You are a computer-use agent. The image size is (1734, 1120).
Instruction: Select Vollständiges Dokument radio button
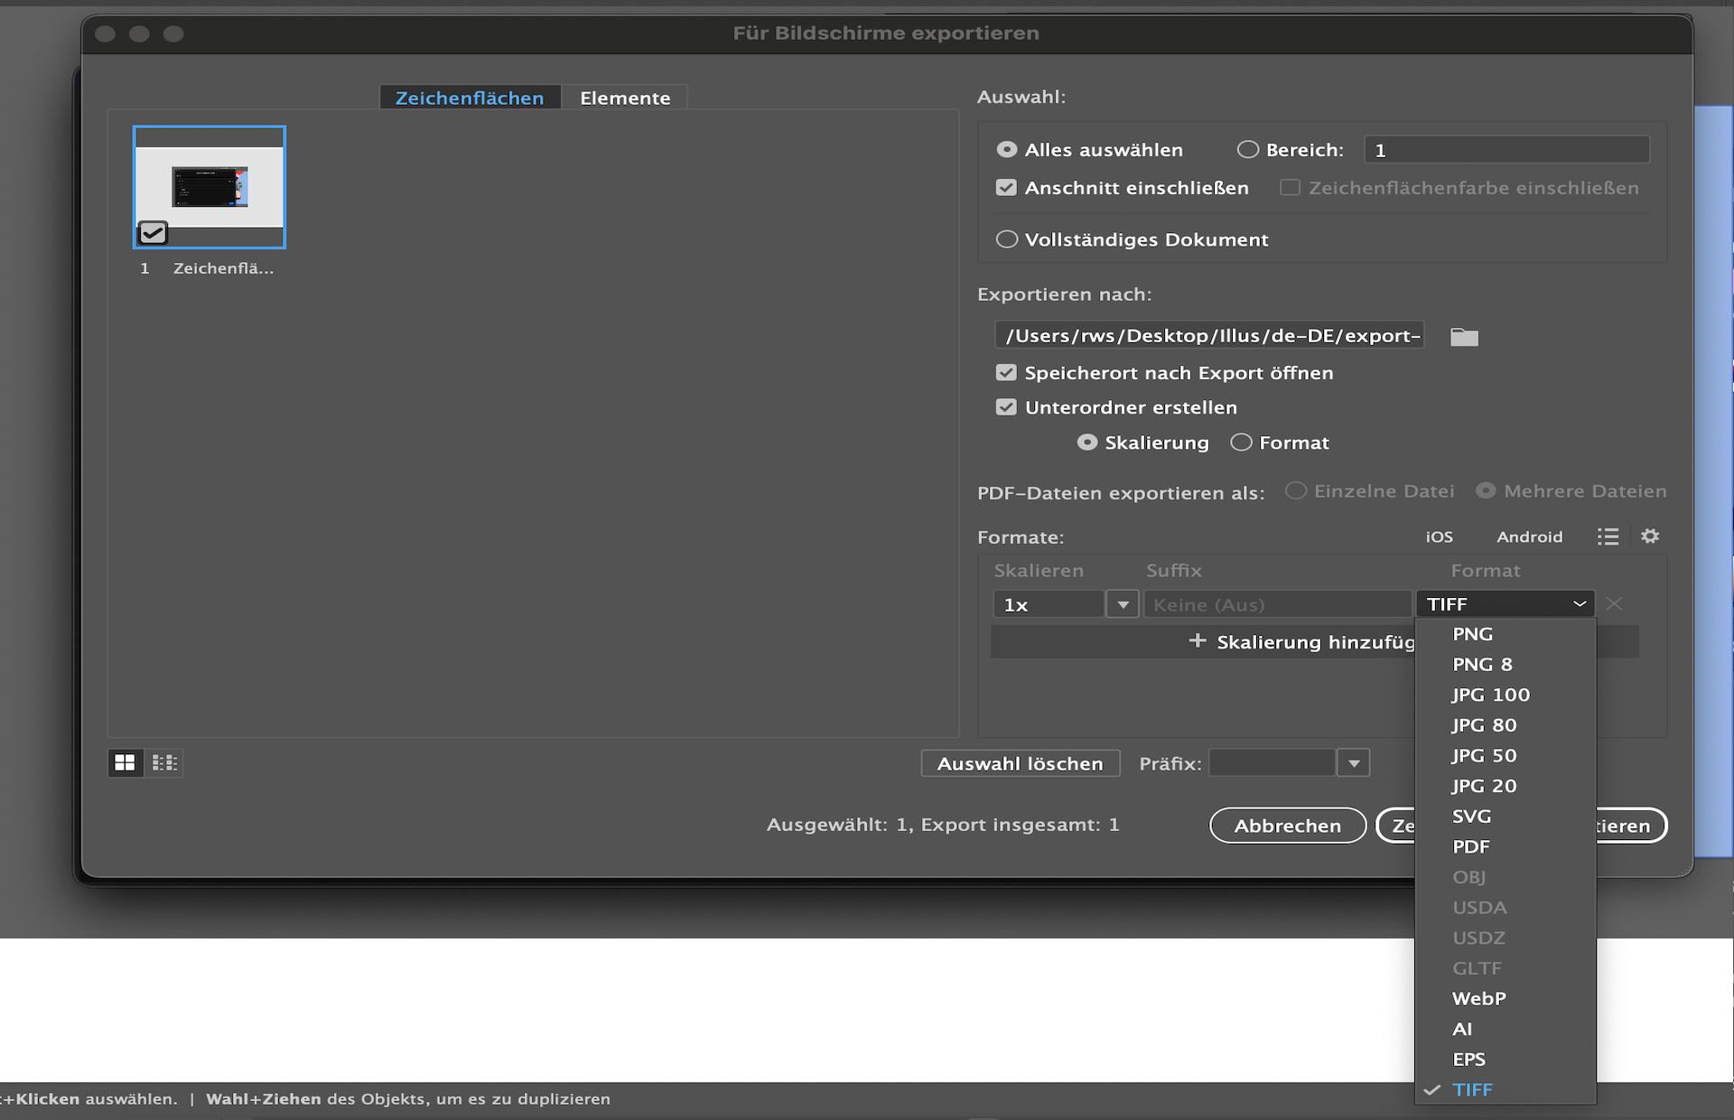(1006, 239)
